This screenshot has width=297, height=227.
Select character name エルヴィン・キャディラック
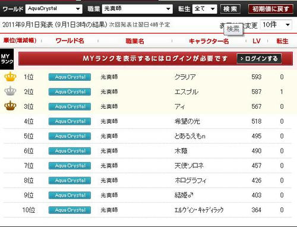199,210
